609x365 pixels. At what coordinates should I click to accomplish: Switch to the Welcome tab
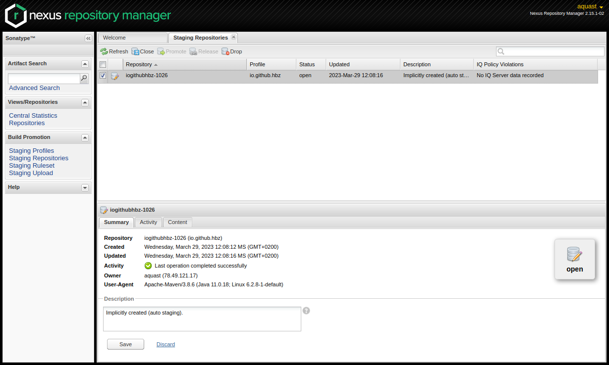coord(133,38)
